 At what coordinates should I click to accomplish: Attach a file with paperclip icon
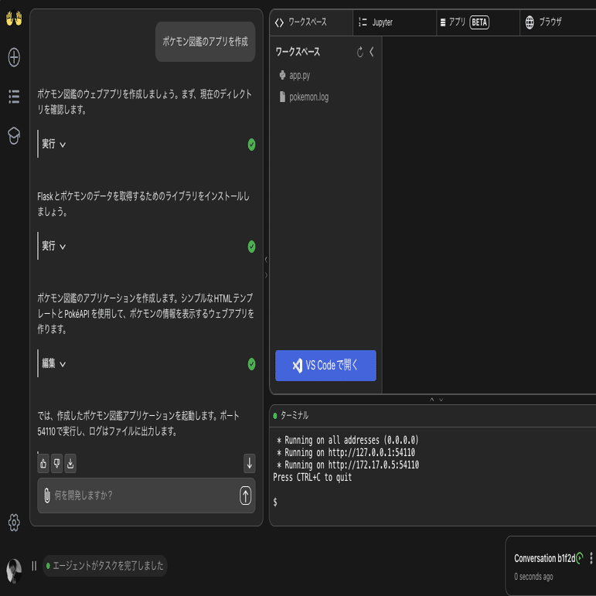point(47,496)
